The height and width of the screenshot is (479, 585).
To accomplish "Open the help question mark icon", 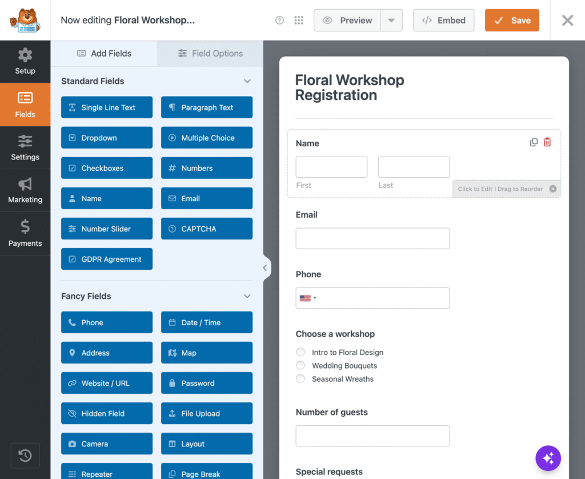I will pos(279,20).
